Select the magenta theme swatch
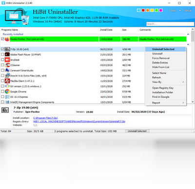Viewport: 195px width, 189px height. coord(161,10)
